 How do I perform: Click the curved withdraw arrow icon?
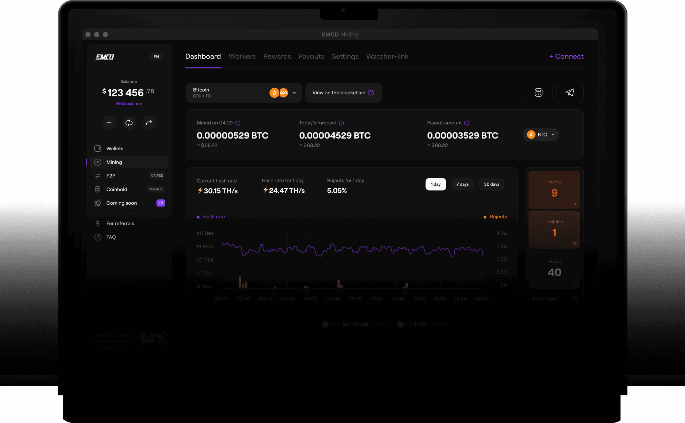point(149,123)
